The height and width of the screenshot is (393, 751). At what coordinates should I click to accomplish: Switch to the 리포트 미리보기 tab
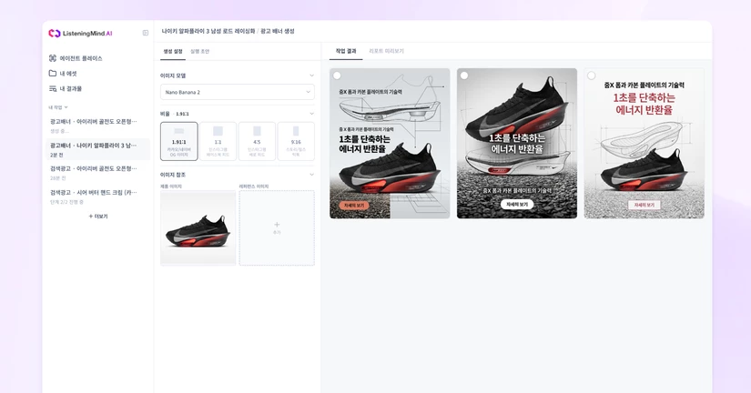coord(387,51)
